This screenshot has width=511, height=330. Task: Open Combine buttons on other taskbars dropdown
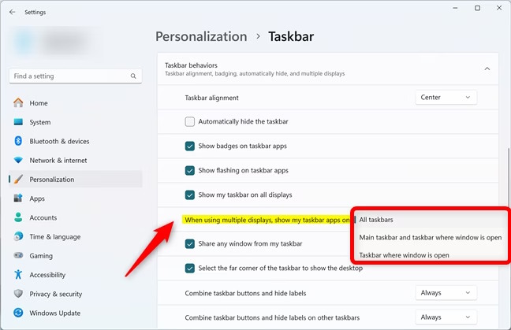coord(446,317)
